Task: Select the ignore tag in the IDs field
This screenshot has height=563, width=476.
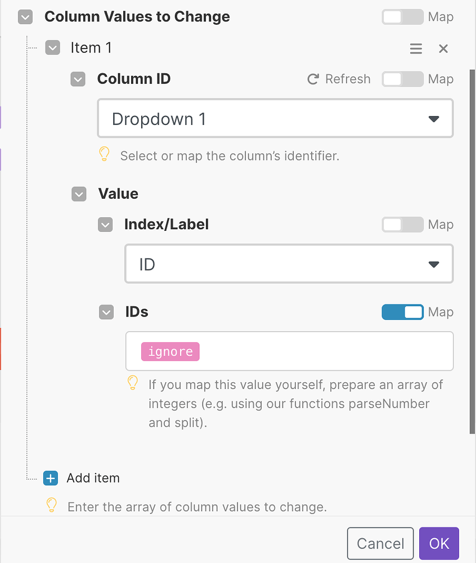Action: (x=170, y=351)
